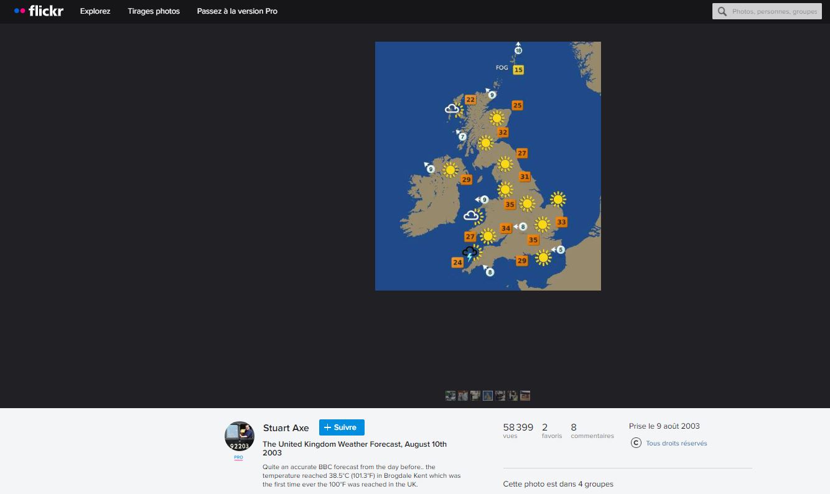
Task: Open the Tirages photos menu
Action: [154, 11]
